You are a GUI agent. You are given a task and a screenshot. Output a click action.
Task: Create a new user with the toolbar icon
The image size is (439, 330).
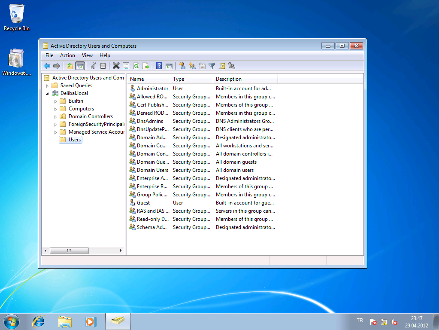[x=182, y=66]
